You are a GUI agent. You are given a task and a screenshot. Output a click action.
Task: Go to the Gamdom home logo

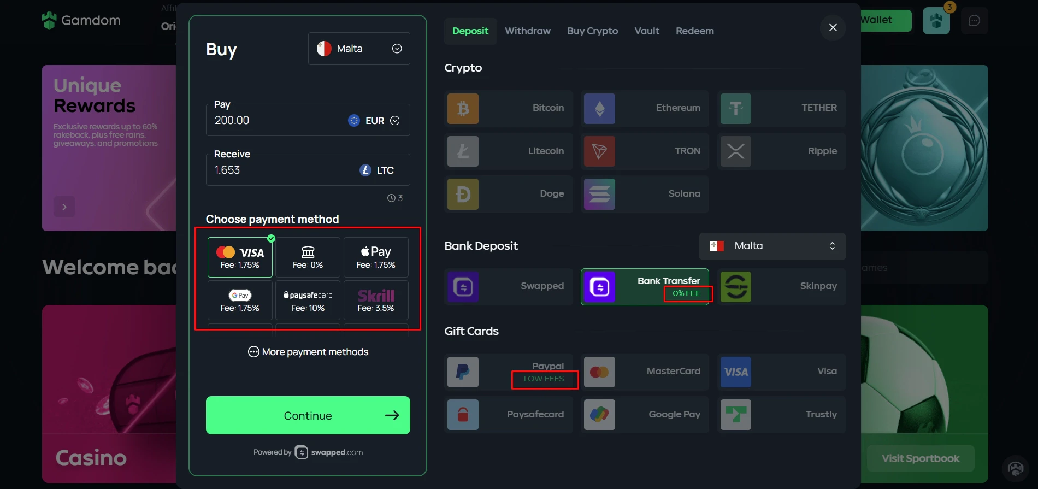pos(81,20)
